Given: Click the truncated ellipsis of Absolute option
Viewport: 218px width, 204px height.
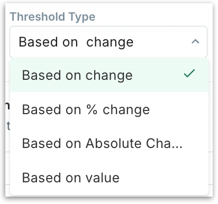Looking at the screenshot, I should click(177, 147).
